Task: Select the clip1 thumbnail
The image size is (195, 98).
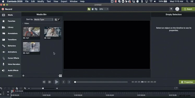Action: point(32,32)
